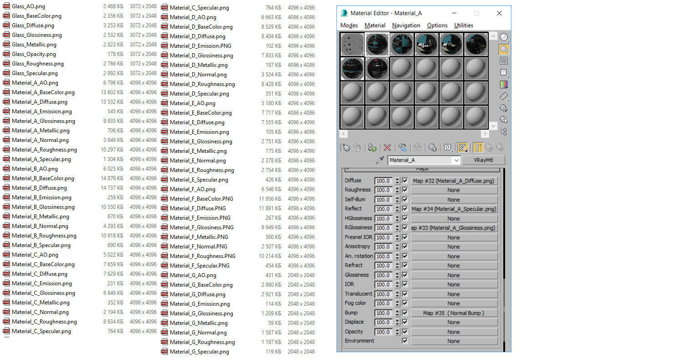674x364 pixels.
Task: Toggle the Reflect map checkbox
Action: 405,209
